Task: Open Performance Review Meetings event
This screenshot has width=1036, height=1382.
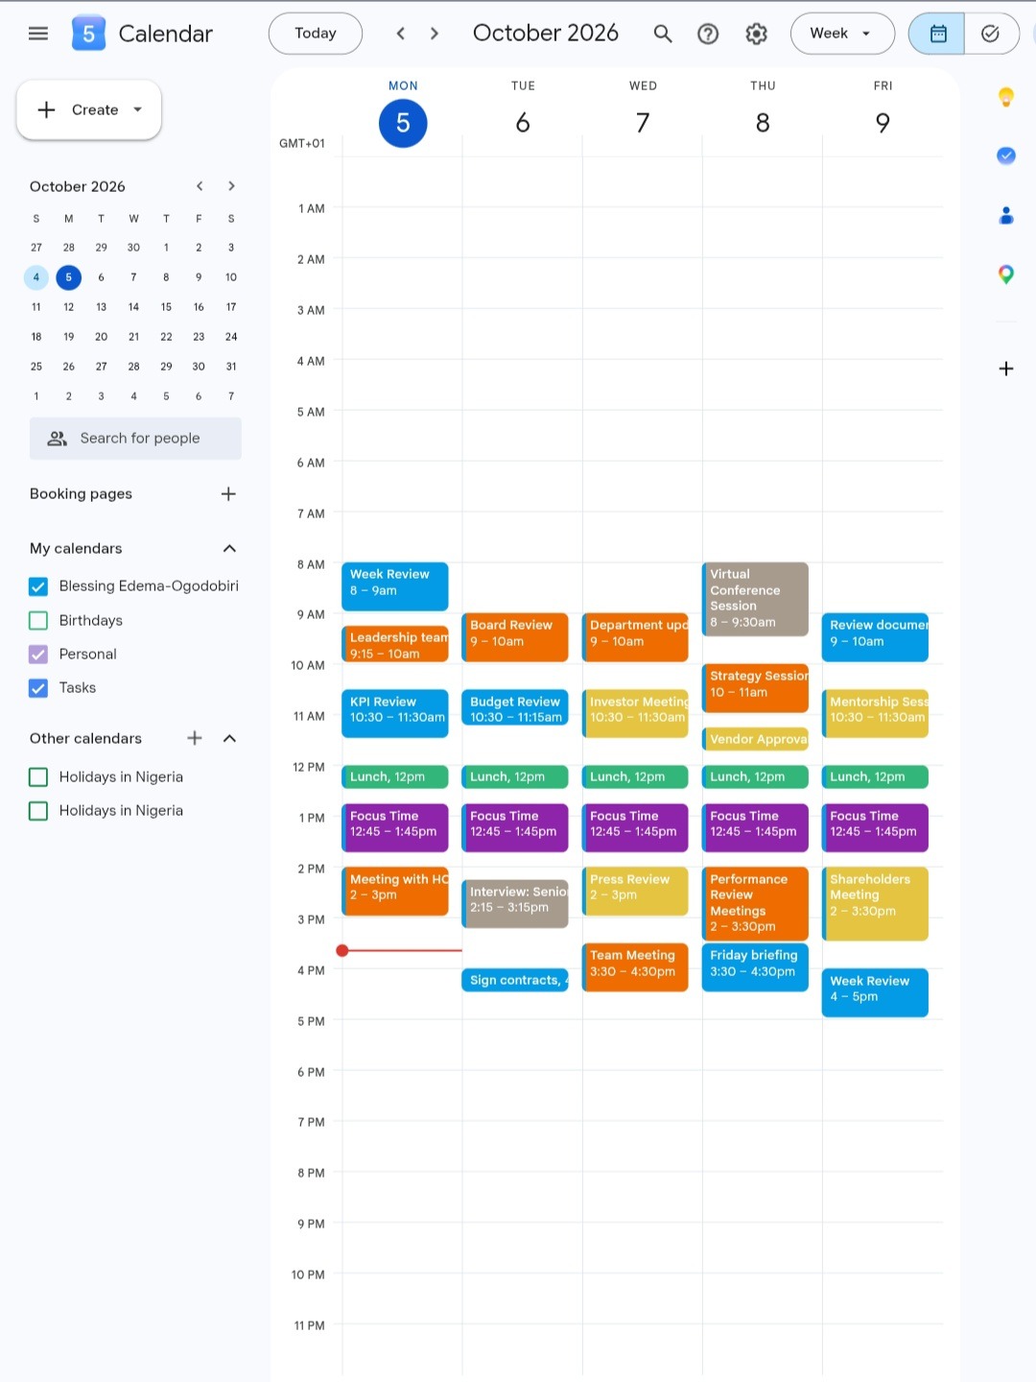Action: 755,903
